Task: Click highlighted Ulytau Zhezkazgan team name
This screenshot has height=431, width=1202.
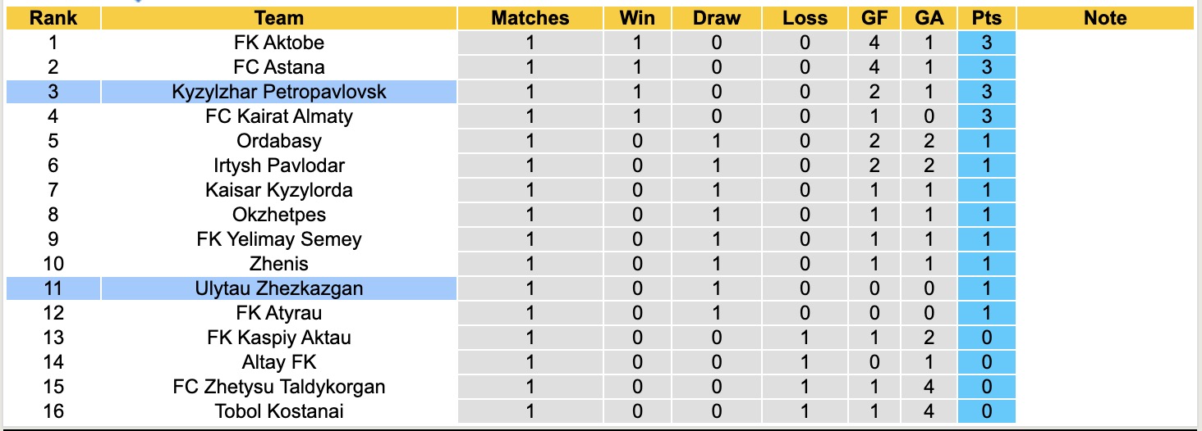Action: [x=278, y=288]
